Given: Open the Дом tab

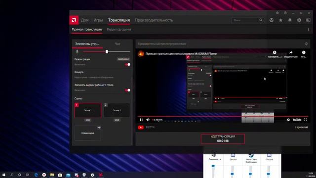Looking at the screenshot, I should 84,20.
